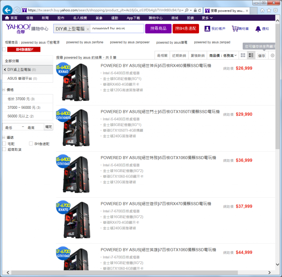Click the refresh icon in address bar
This screenshot has height=277, width=282.
200,10
